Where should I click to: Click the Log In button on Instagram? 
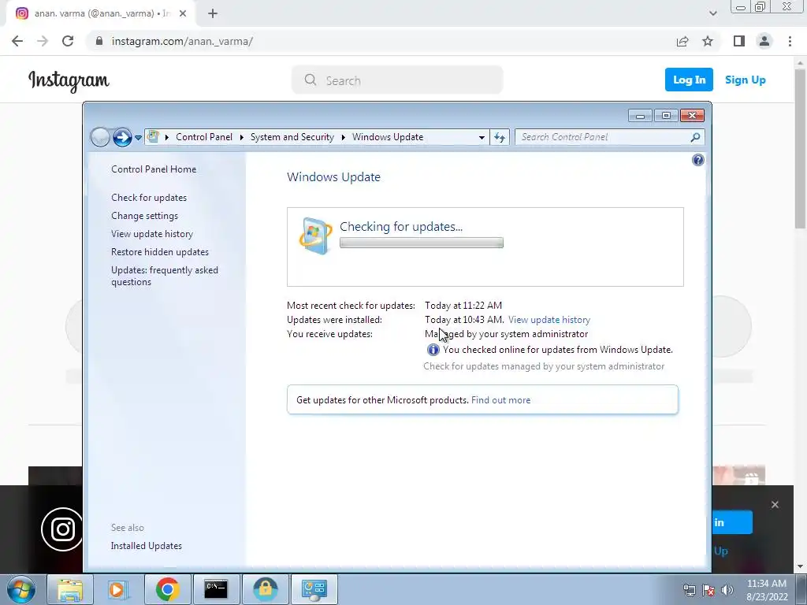pyautogui.click(x=689, y=80)
